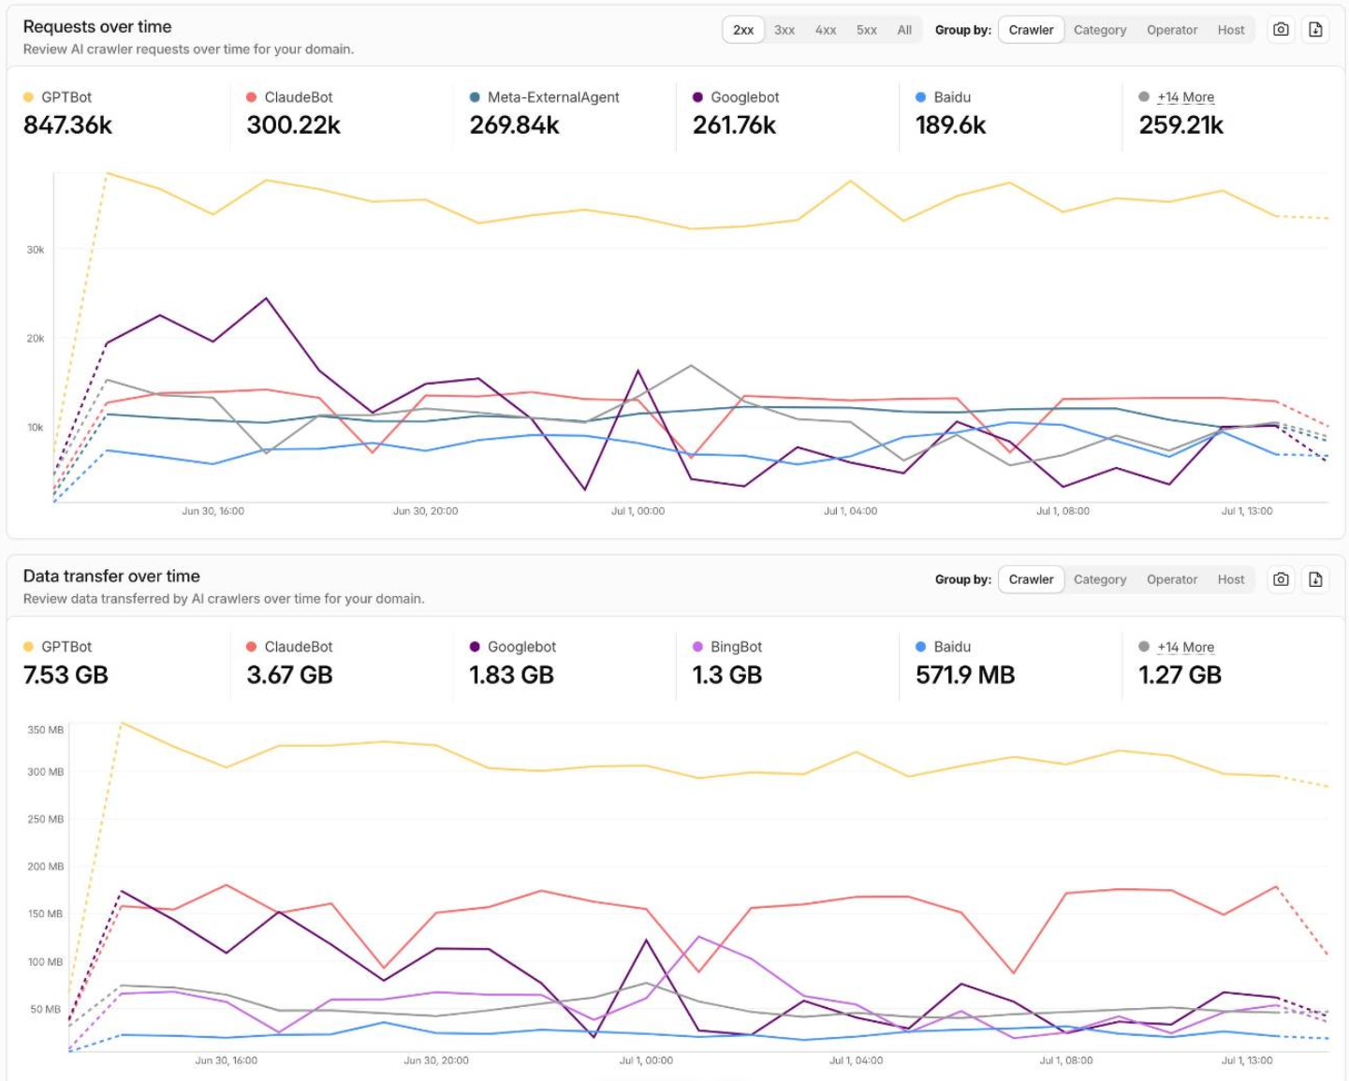Capture a screenshot of the Data transfer chart
The height and width of the screenshot is (1081, 1349).
point(1281,579)
